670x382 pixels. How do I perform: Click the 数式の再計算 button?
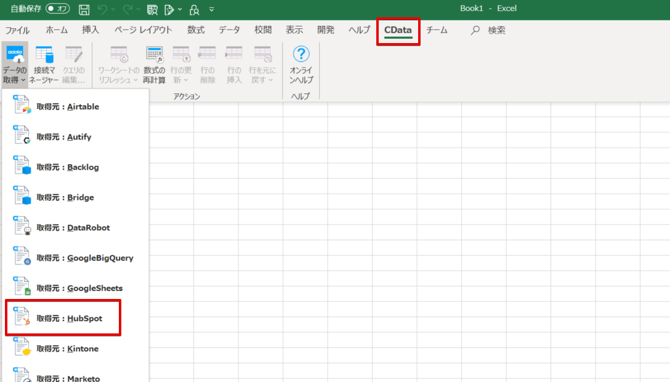pyautogui.click(x=154, y=65)
